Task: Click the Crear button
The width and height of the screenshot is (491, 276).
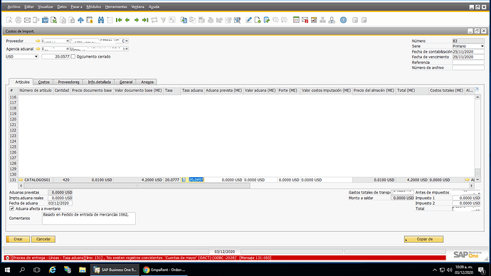Action: [18, 239]
